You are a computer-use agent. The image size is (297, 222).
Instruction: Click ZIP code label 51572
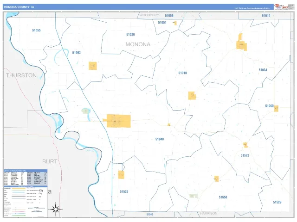(245, 155)
